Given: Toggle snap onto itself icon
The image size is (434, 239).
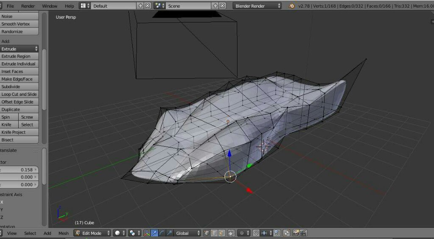Looking at the screenshot, I should click(x=277, y=233).
